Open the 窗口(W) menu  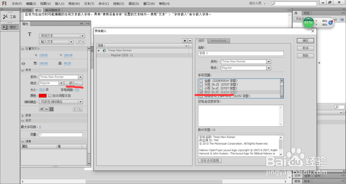149,4
